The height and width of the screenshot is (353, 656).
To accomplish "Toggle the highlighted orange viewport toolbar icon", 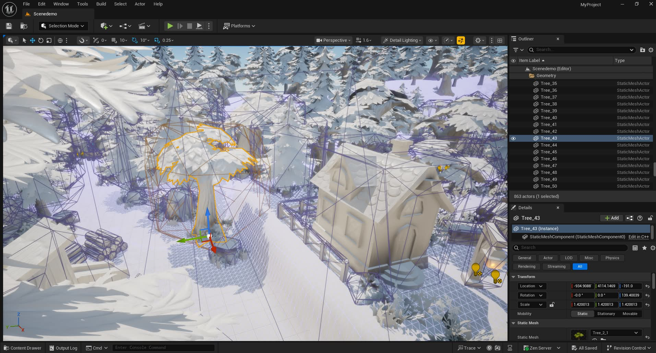I will tap(461, 40).
